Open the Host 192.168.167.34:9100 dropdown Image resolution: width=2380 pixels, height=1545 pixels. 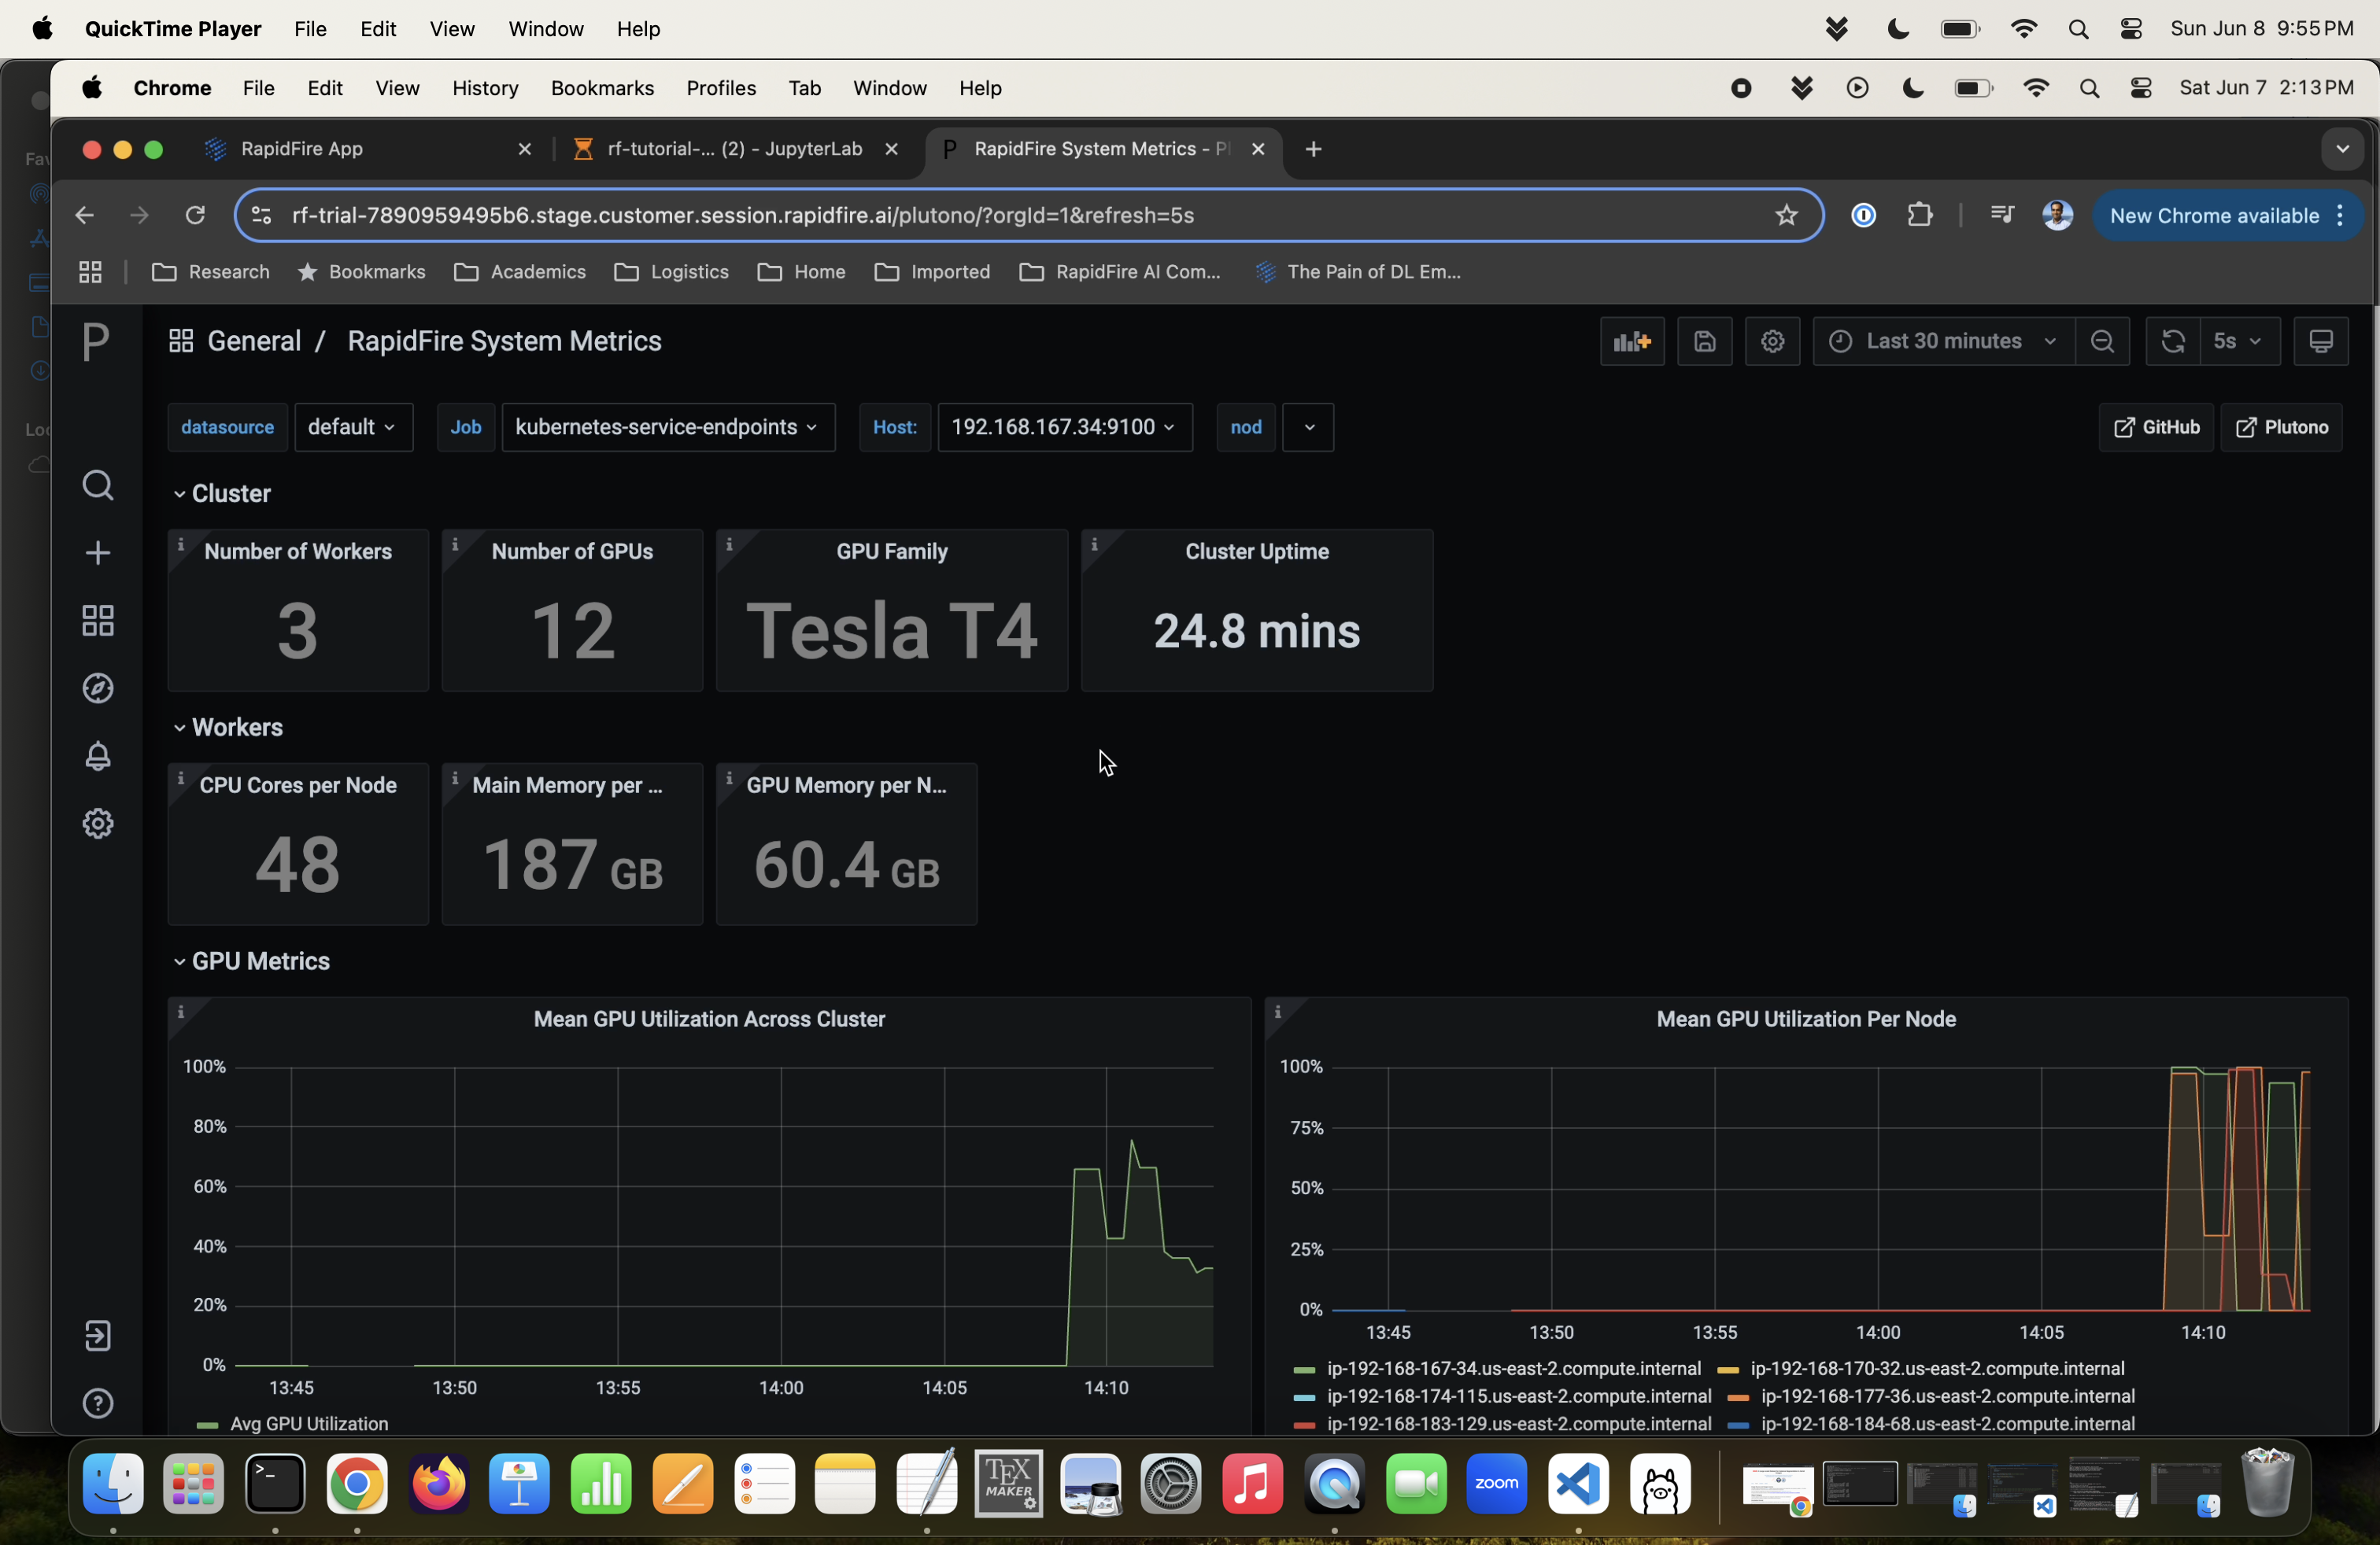pos(1065,428)
